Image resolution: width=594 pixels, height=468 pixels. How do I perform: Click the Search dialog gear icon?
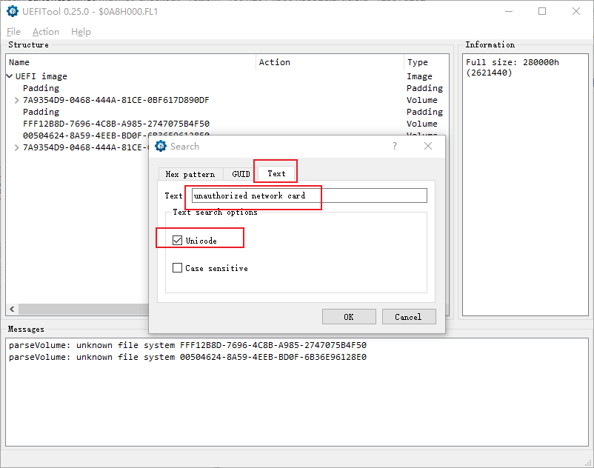(x=161, y=146)
